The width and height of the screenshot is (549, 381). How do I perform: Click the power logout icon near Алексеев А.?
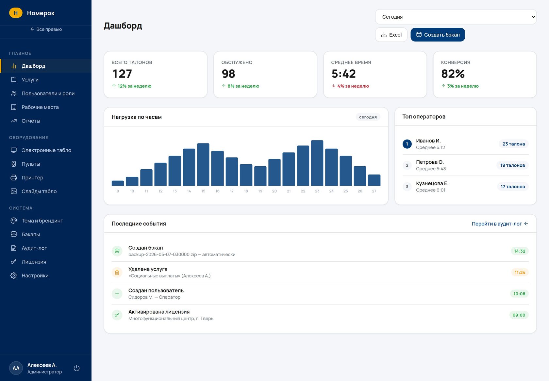(x=77, y=368)
